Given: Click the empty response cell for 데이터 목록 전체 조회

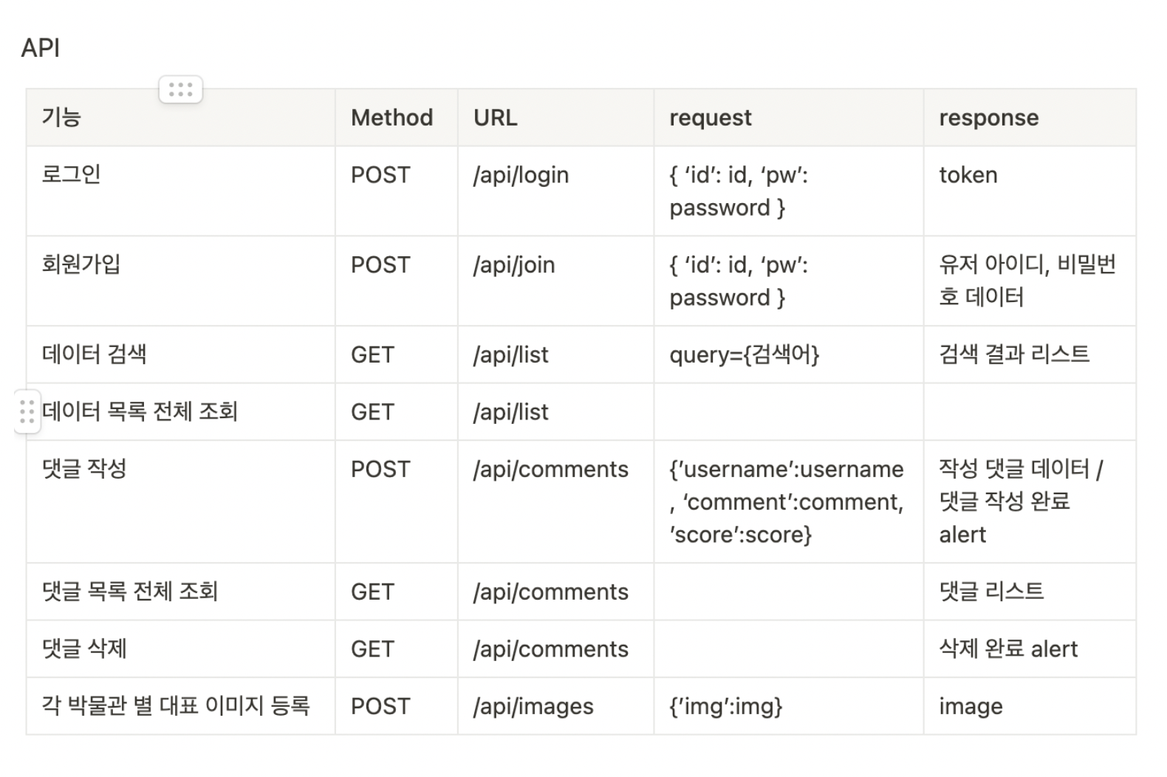Looking at the screenshot, I should point(1029,412).
